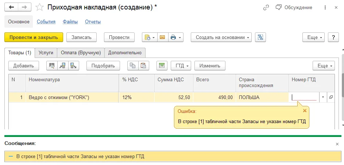
Task: Focus the Номер ГТД input field
Action: point(304,97)
